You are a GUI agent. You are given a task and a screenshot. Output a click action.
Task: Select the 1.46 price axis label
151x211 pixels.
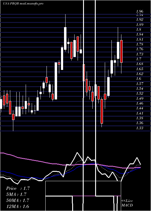click(x=140, y=103)
